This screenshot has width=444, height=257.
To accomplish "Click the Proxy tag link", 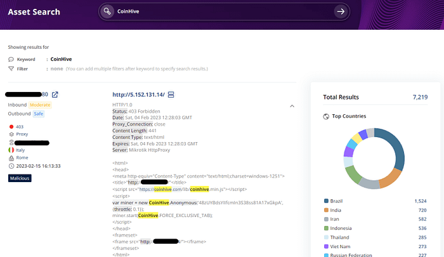I will (22, 135).
